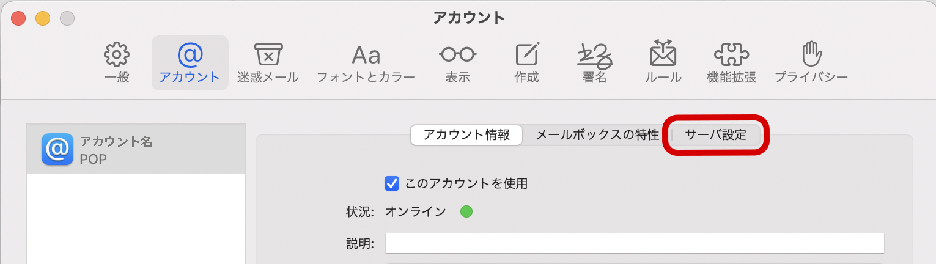This screenshot has width=936, height=264.
Task: Open 迷惑メール (Junk Mail) preferences icon
Action: click(268, 56)
